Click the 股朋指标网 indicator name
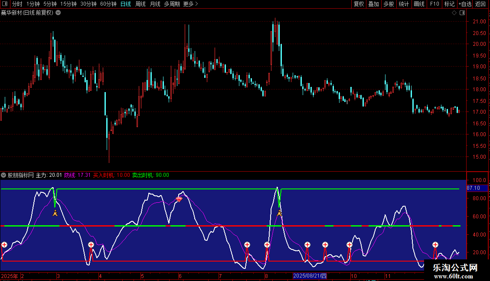The width and height of the screenshot is (490, 281). (21, 175)
